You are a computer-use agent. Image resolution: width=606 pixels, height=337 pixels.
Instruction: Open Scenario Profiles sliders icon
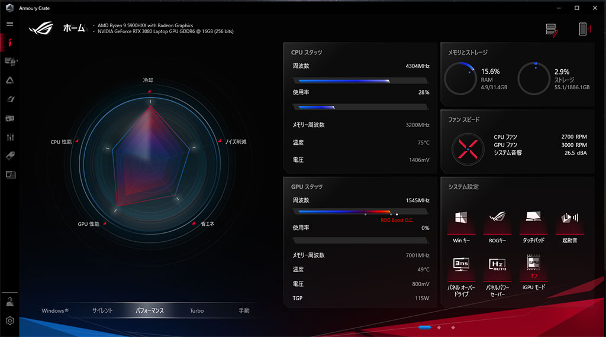pos(10,137)
